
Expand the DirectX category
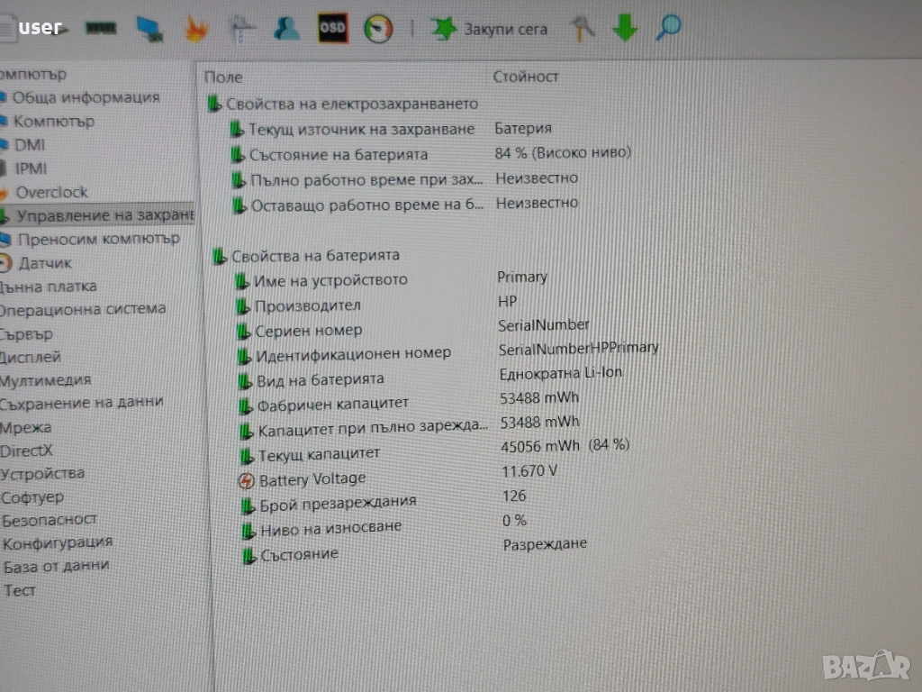(x=26, y=451)
